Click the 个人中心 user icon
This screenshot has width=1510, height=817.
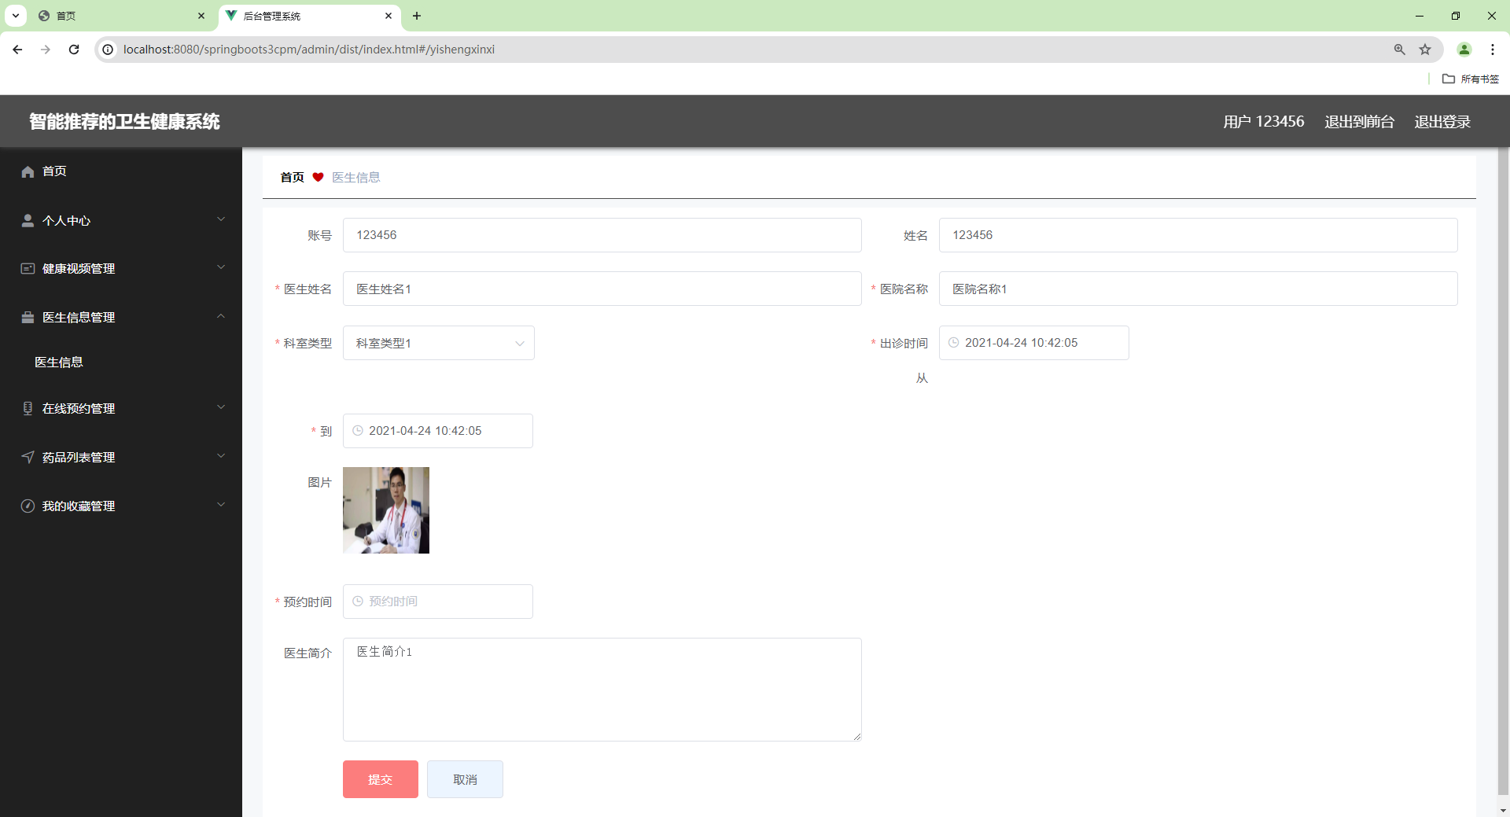pos(27,220)
